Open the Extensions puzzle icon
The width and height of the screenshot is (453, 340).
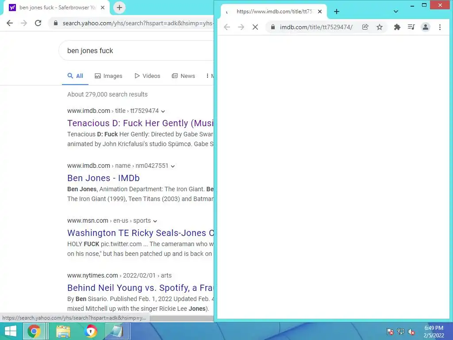[x=397, y=27]
